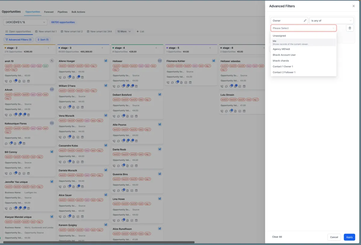
Task: Click phone icon on Helloeer card
Action: pos(114,86)
